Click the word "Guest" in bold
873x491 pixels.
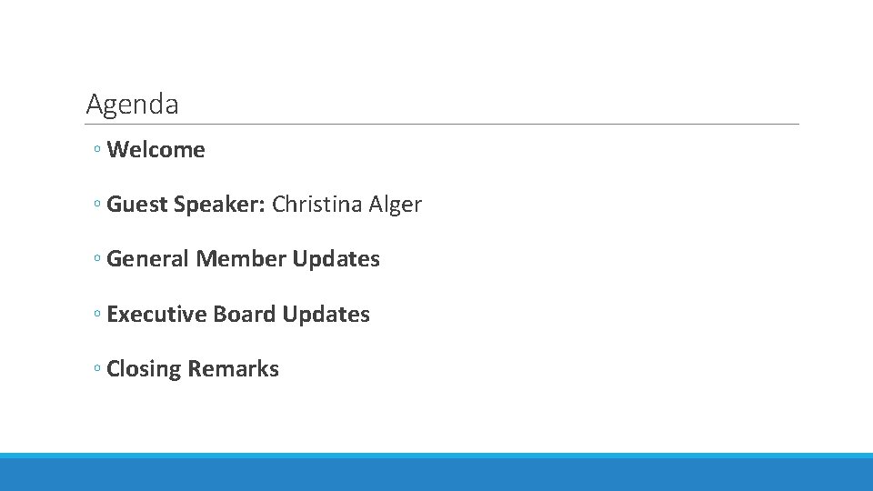(x=137, y=204)
